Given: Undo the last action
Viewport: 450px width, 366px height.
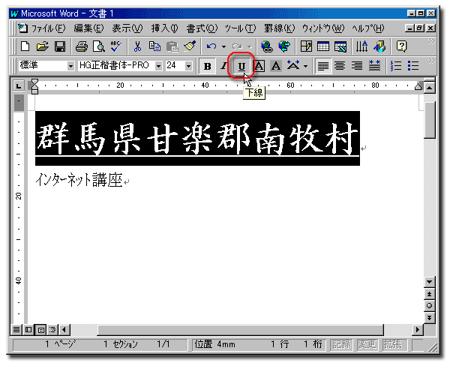Looking at the screenshot, I should 211,46.
